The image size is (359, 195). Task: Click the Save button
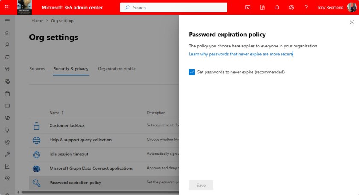(201, 185)
